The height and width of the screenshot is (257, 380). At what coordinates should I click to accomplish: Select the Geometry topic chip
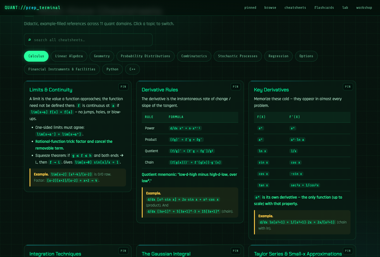point(102,56)
